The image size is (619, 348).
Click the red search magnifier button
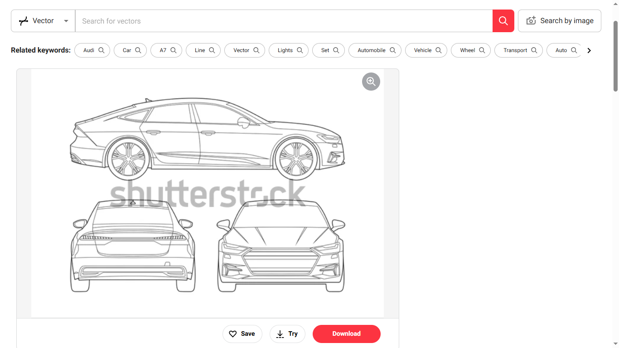[503, 21]
